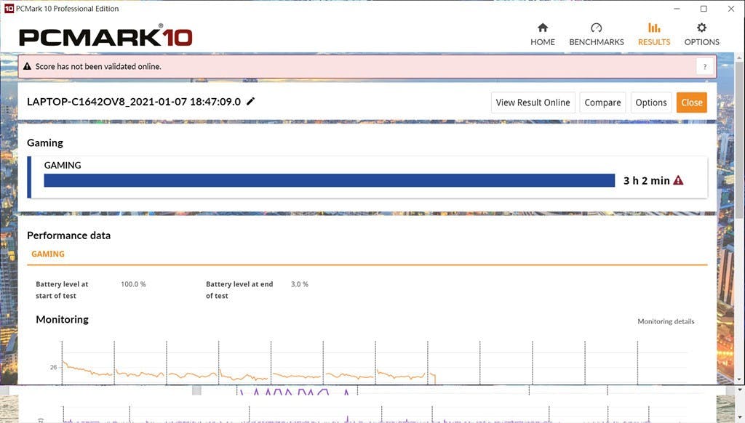Open the Benchmarks gauge icon
This screenshot has width=745, height=423.
coord(597,28)
